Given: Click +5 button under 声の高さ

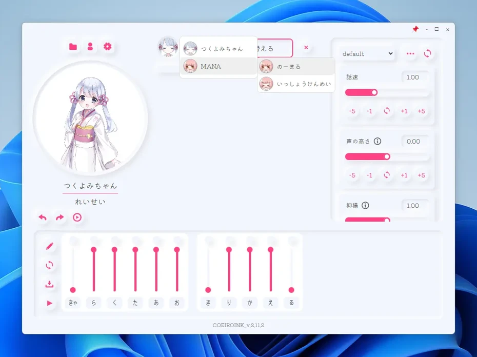Looking at the screenshot, I should [x=421, y=175].
